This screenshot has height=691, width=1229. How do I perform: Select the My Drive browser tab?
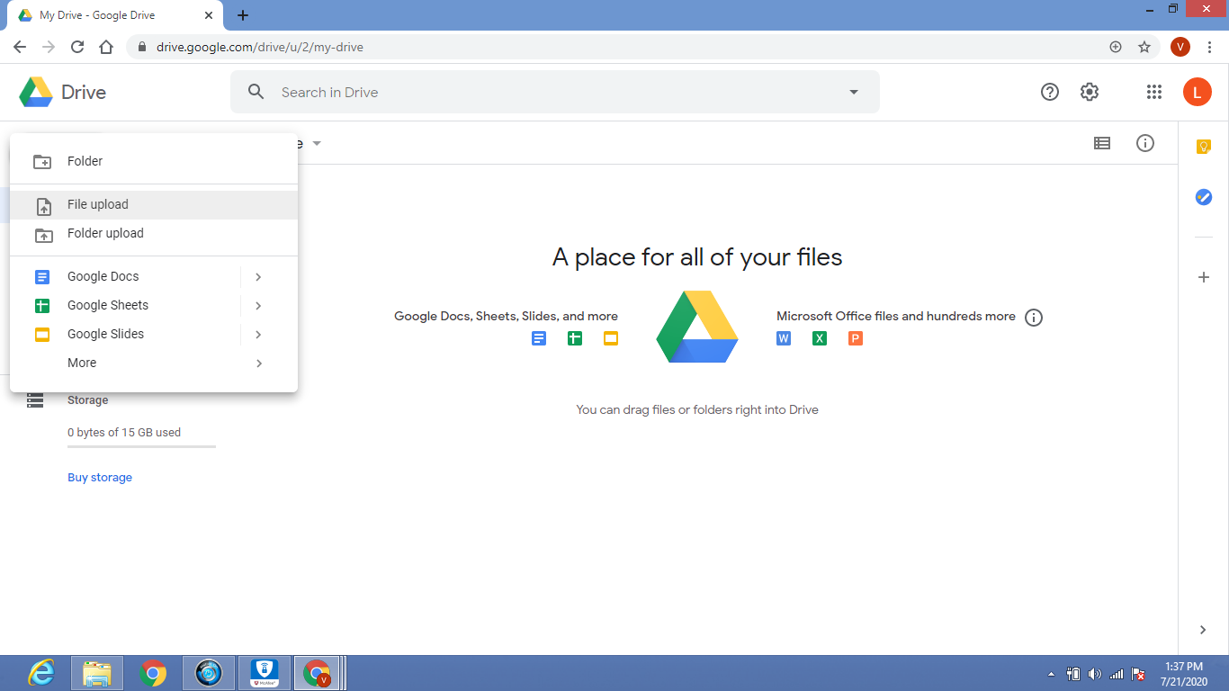click(x=114, y=15)
